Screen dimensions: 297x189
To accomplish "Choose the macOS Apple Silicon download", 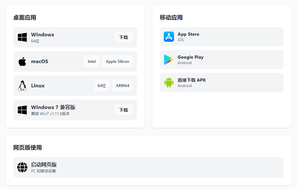I will [x=118, y=62].
